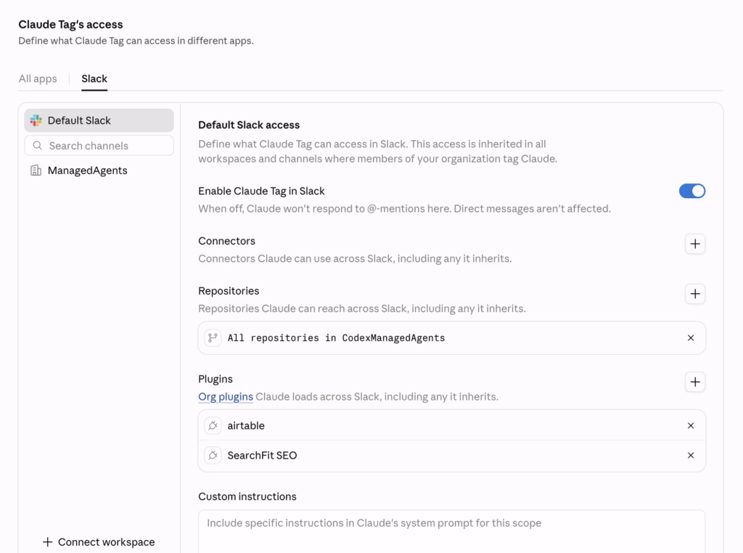Select Default Slack in the sidebar
Viewport: 743px width, 553px height.
pos(99,120)
